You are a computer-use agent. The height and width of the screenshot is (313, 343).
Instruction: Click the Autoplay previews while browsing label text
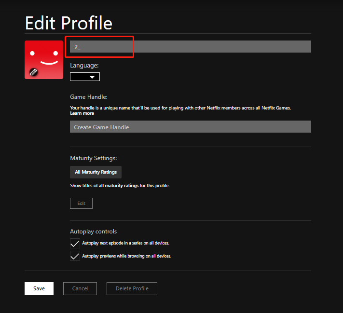coord(126,256)
